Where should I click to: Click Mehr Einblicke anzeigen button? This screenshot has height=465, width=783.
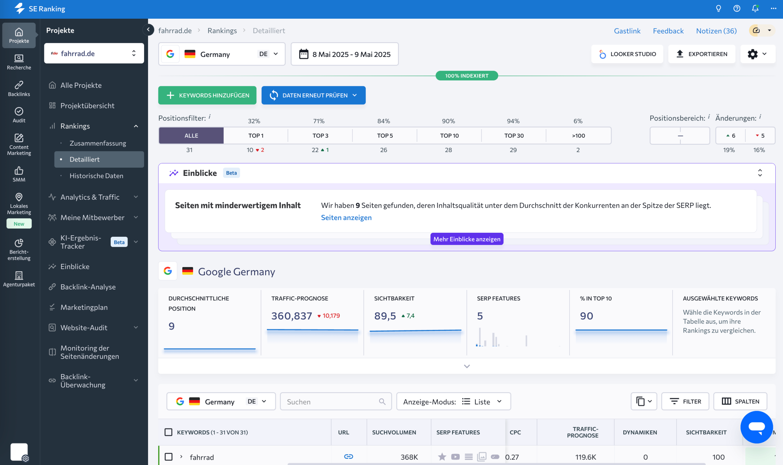click(x=467, y=239)
